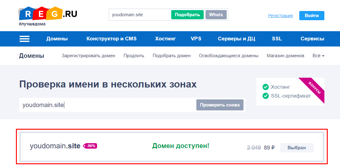Click the -96% discount tag badge
340x167 pixels.
click(x=90, y=146)
